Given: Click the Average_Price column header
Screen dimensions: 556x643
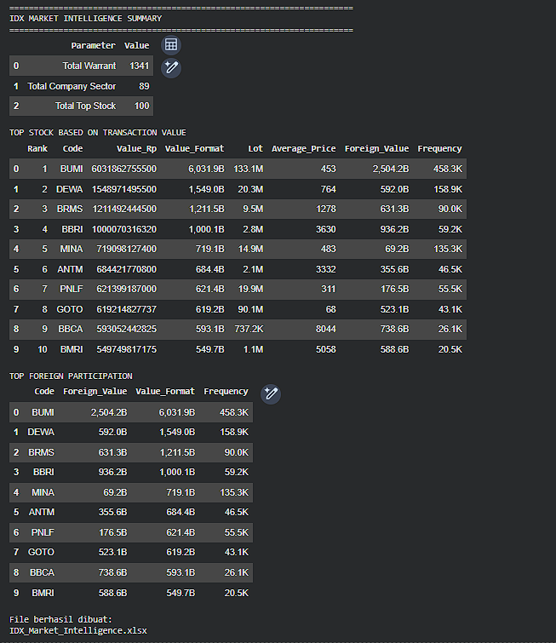Looking at the screenshot, I should [x=304, y=148].
